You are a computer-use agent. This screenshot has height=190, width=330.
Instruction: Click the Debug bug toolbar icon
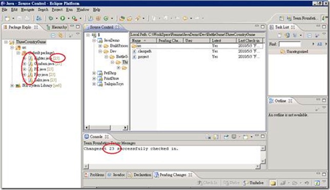coord(51,18)
